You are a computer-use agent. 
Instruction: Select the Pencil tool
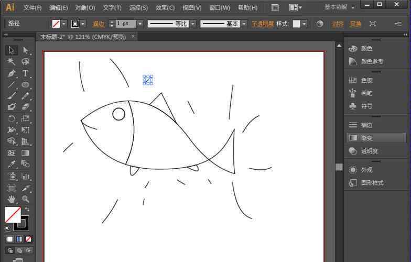coord(25,95)
